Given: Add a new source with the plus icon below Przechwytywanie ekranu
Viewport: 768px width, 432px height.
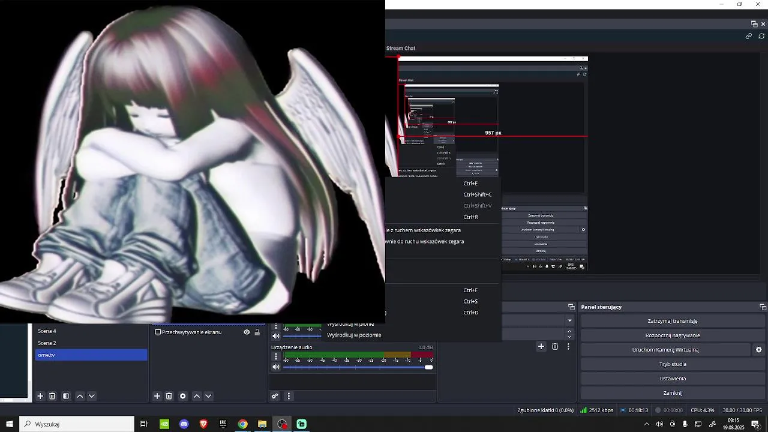Looking at the screenshot, I should (157, 396).
